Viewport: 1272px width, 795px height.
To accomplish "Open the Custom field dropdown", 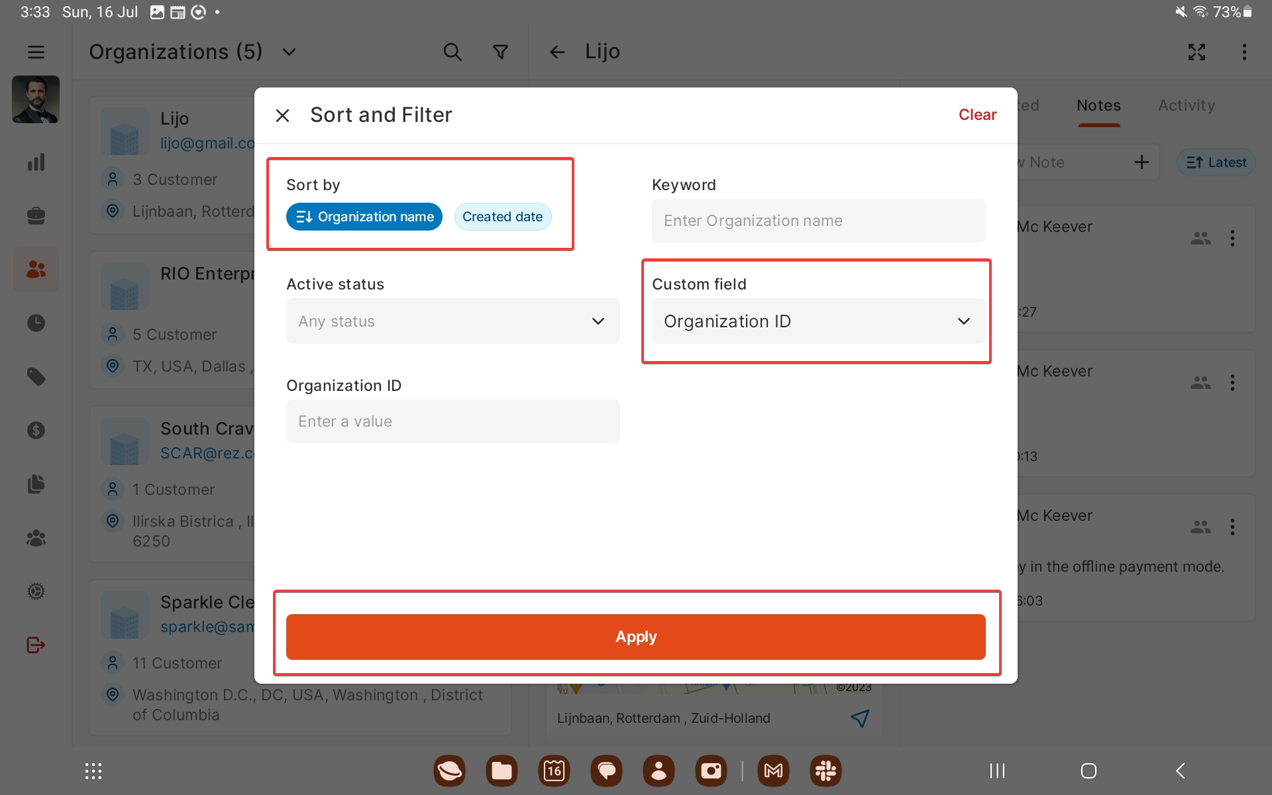I will pyautogui.click(x=818, y=321).
